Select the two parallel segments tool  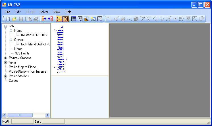click(155, 19)
